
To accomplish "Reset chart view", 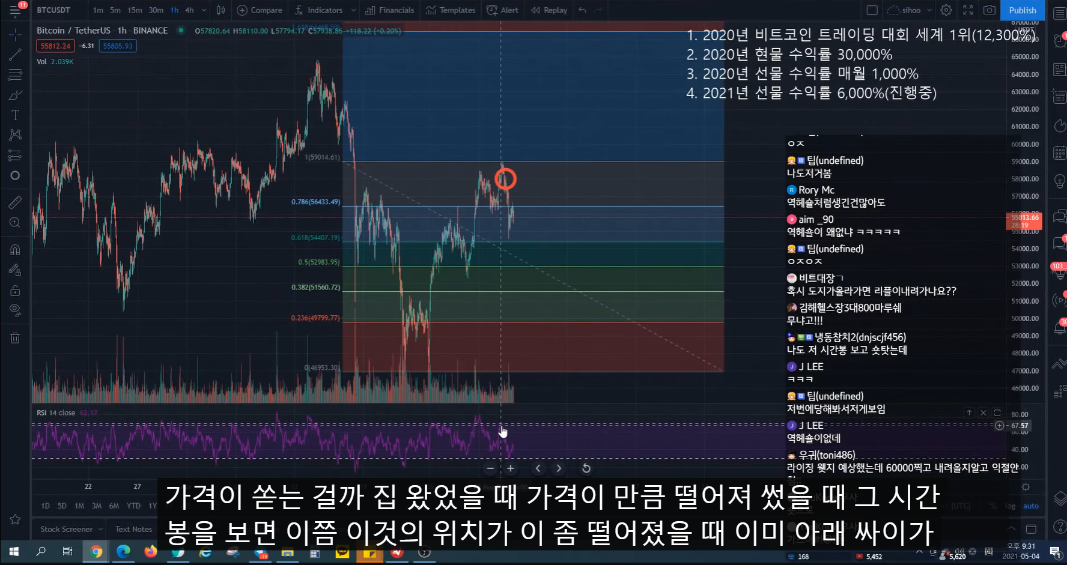I will point(586,468).
